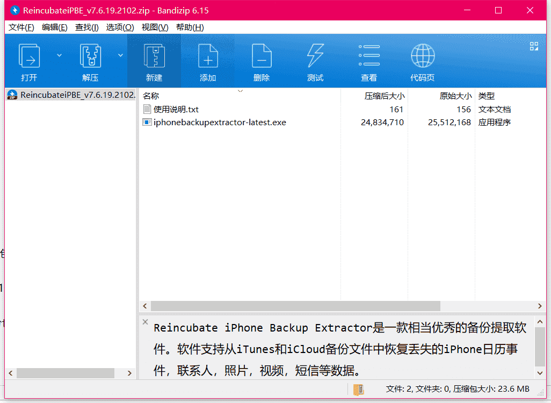Click the status bar text 压缩包大小: 23.6 MB
This screenshot has height=403, width=551.
pos(491,389)
